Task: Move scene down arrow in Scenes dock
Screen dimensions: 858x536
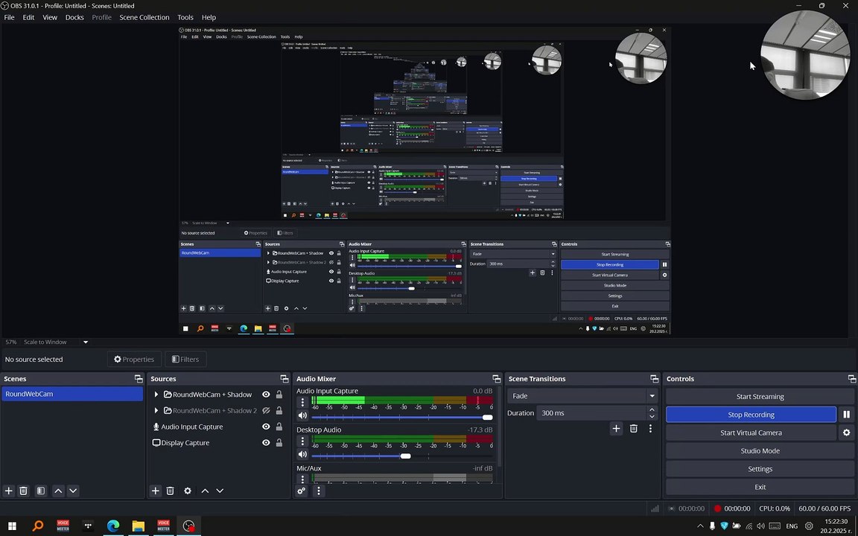Action: click(x=73, y=491)
